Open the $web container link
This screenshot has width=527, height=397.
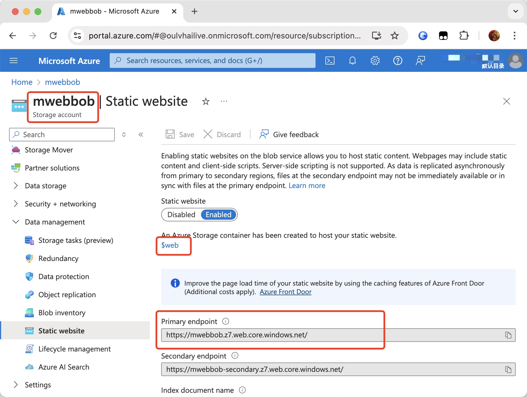(x=170, y=245)
